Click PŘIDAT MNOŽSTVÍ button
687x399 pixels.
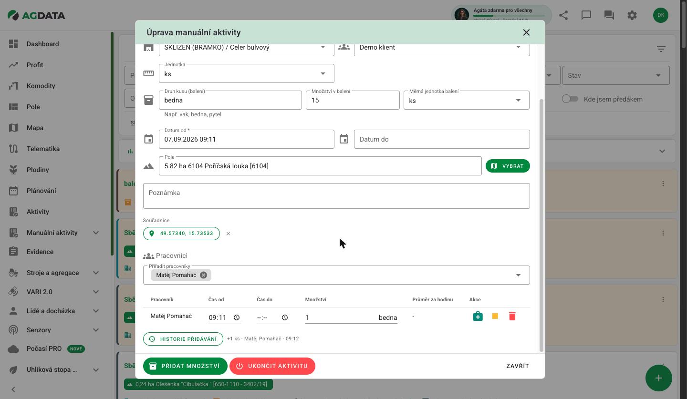pyautogui.click(x=185, y=366)
